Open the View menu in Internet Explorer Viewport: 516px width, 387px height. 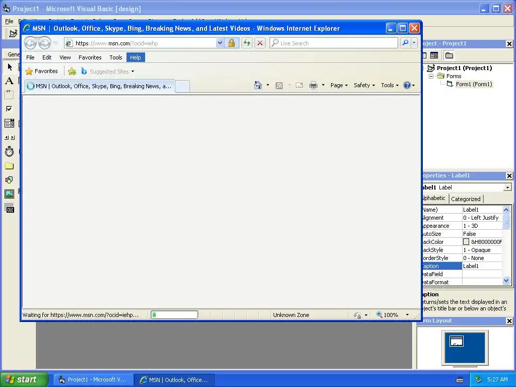click(x=65, y=57)
